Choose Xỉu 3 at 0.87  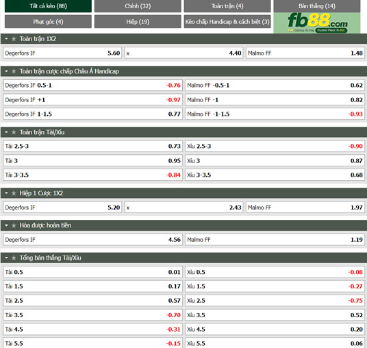[275, 161]
